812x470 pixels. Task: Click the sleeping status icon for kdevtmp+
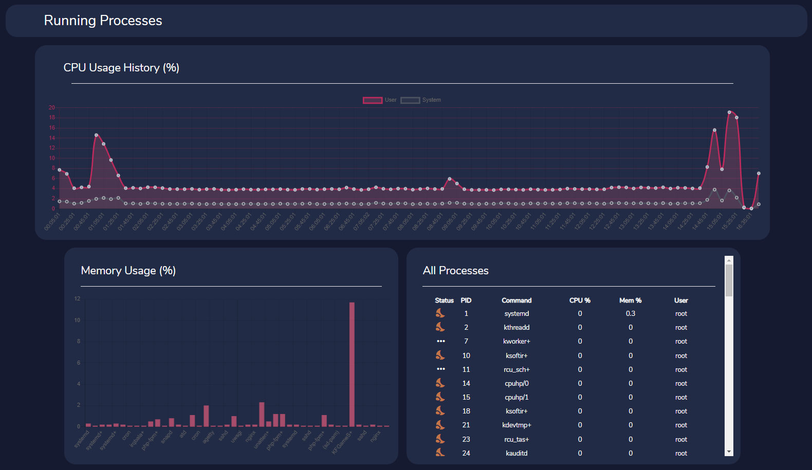click(x=440, y=425)
